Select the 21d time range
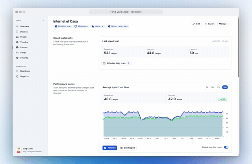Screen dimensions: 252x164 (219, 87)
